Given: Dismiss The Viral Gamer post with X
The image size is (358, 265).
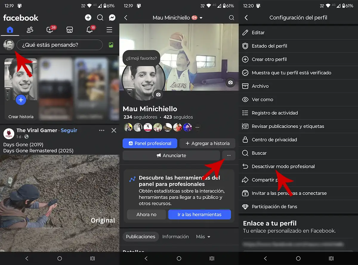Looking at the screenshot, I should point(114,130).
